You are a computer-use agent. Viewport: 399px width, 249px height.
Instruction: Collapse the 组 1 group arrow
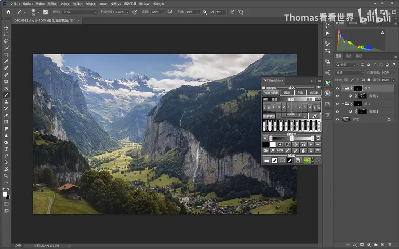point(343,104)
